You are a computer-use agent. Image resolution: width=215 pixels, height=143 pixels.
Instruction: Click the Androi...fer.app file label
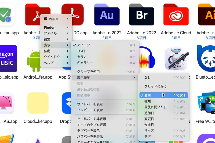point(38,77)
